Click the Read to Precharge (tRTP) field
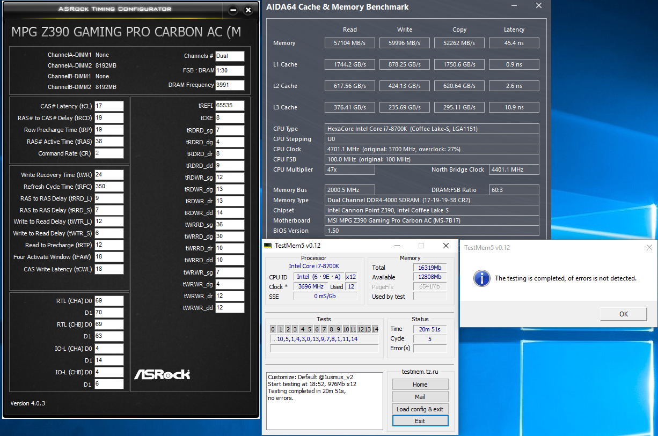The height and width of the screenshot is (436, 658). coord(109,245)
